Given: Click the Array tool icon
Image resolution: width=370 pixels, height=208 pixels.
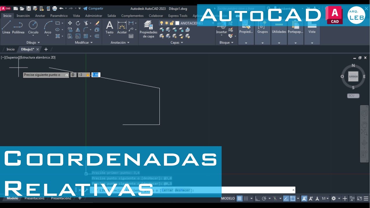Looking at the screenshot, I should [86, 36].
